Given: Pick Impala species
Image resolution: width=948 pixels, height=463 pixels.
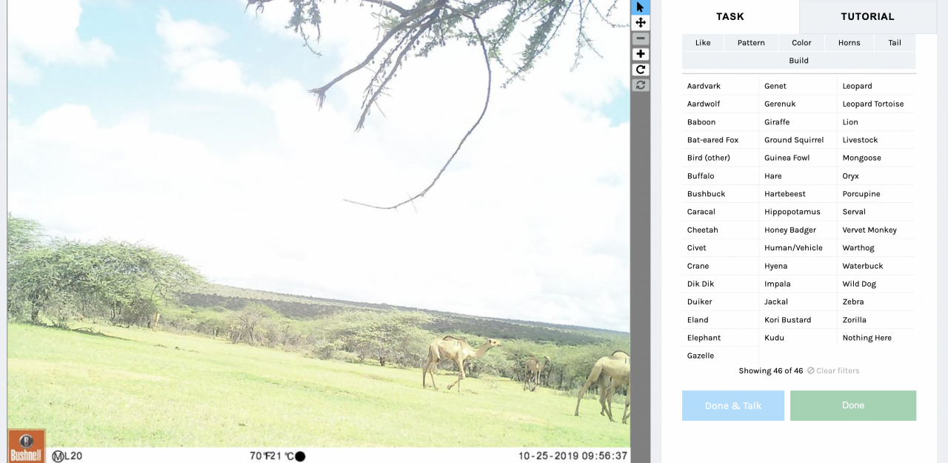Looking at the screenshot, I should pyautogui.click(x=798, y=284).
